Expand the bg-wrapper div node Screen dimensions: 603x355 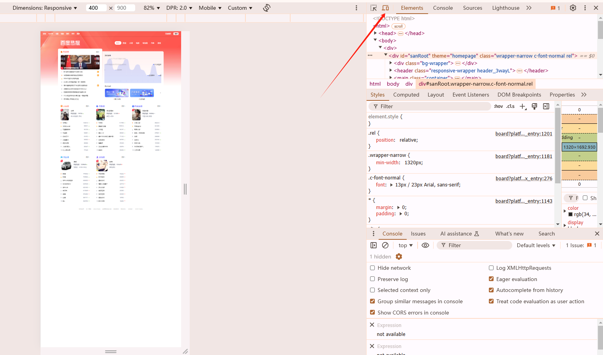click(x=391, y=63)
